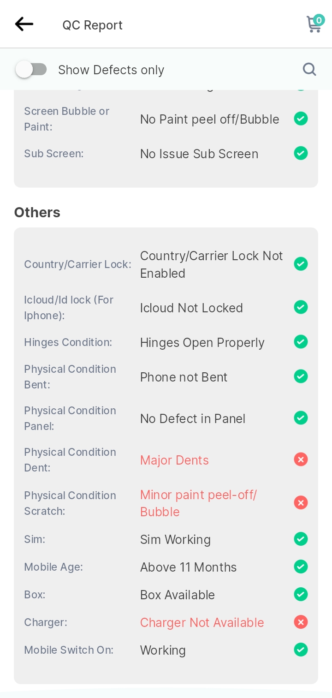This screenshot has width=332, height=698.
Task: Tap the back arrow icon
Action: [24, 24]
